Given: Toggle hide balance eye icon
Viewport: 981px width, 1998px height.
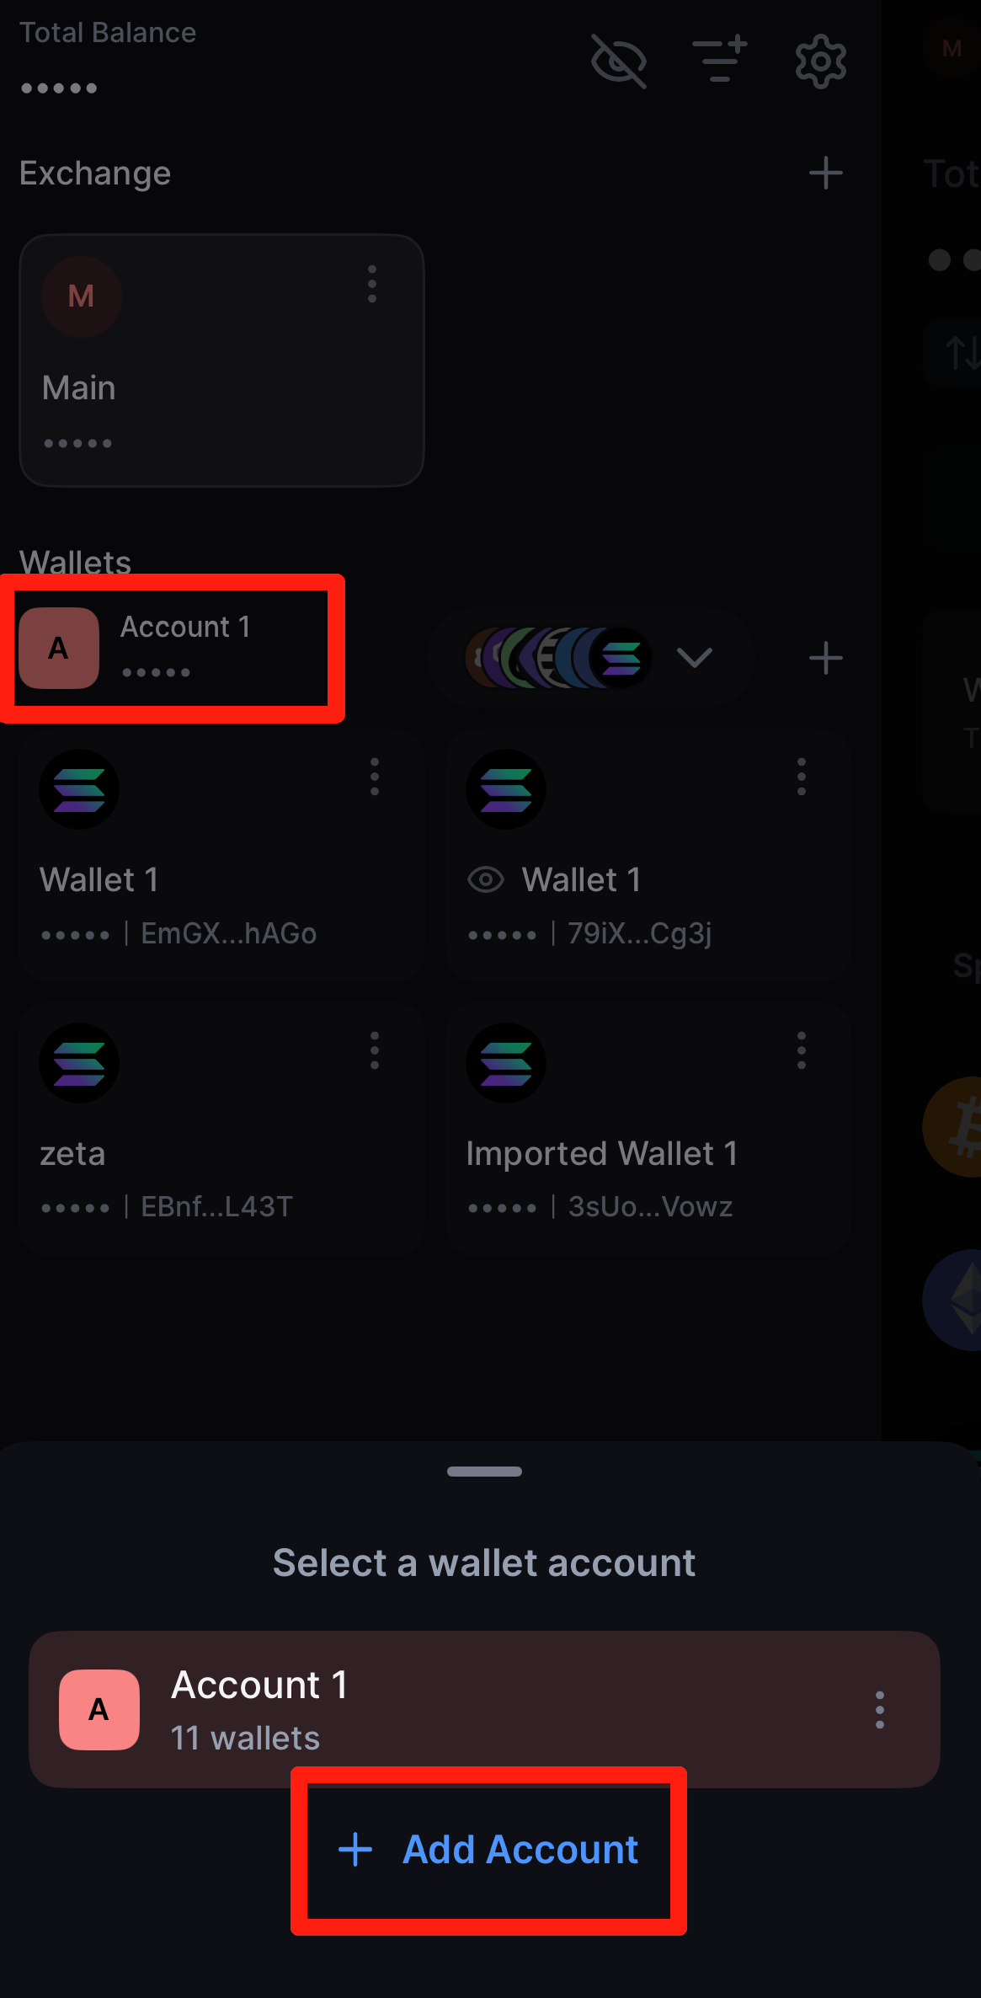Looking at the screenshot, I should pos(619,61).
